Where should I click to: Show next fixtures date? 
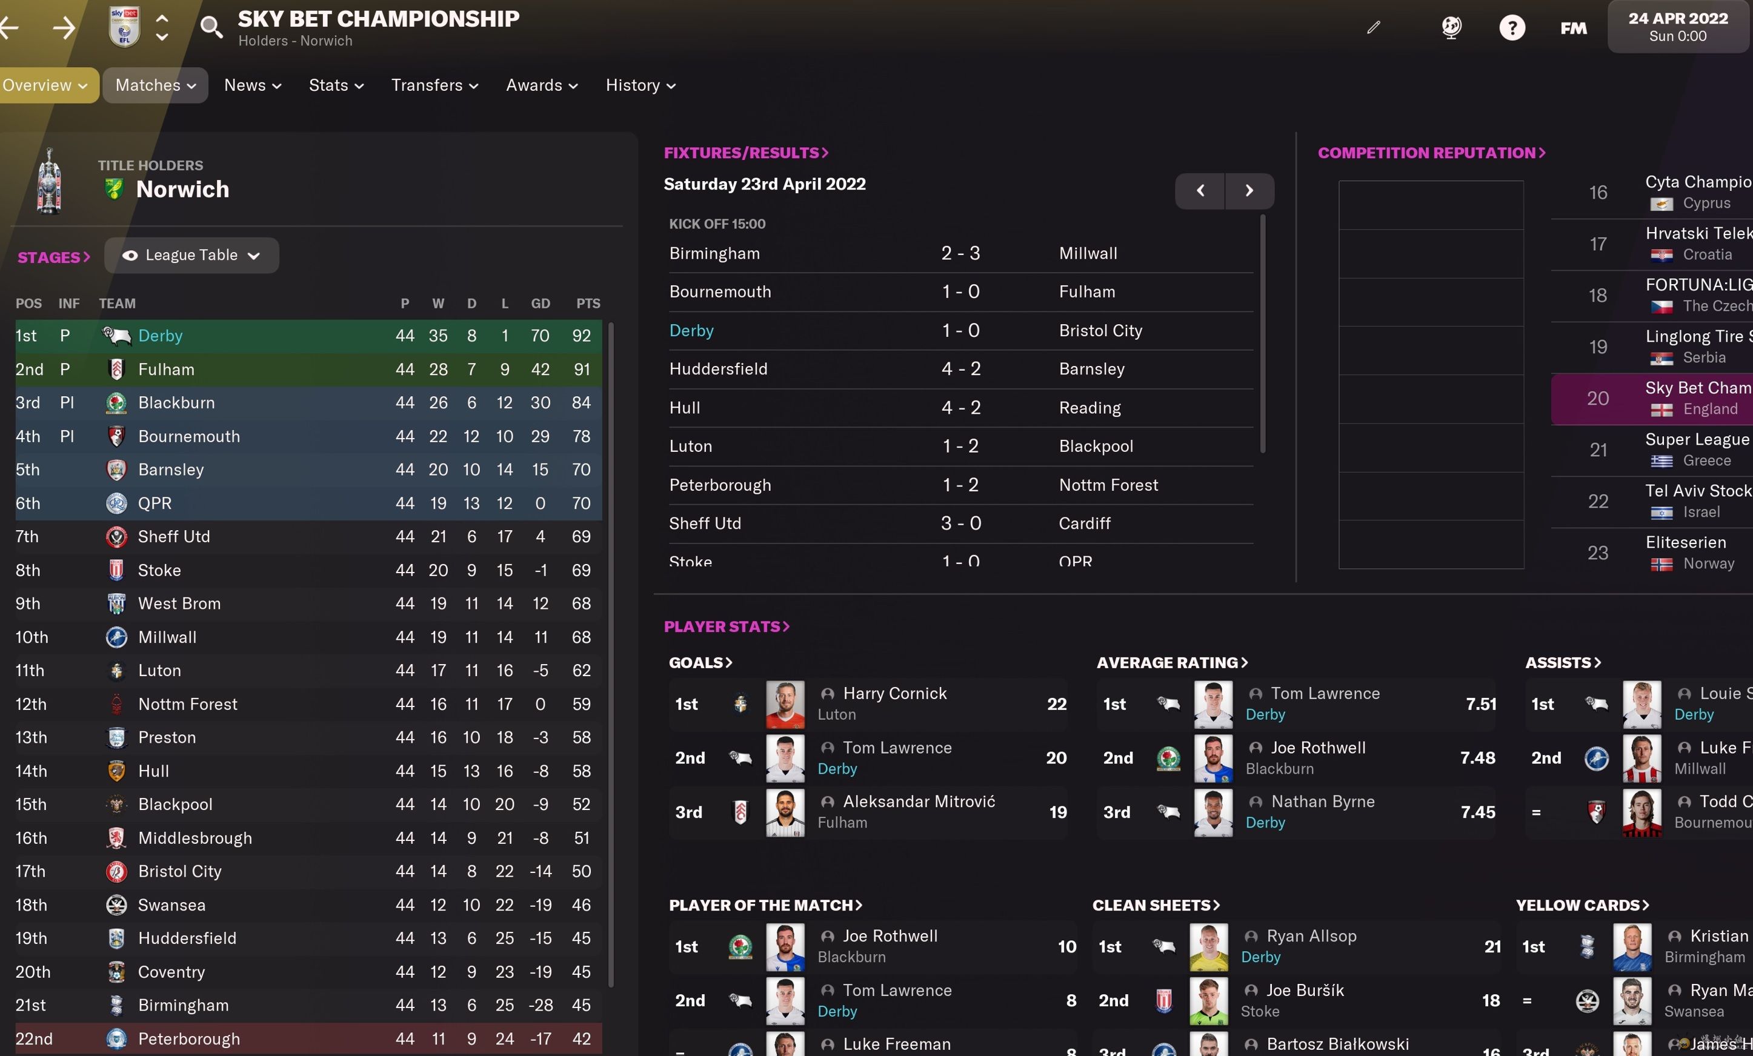click(x=1249, y=191)
